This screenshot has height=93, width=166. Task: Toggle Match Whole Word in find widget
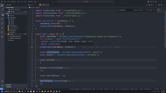(x=136, y=10)
